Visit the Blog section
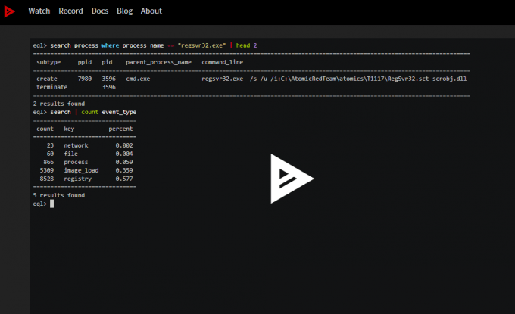Viewport: 515px width, 314px height. click(124, 11)
